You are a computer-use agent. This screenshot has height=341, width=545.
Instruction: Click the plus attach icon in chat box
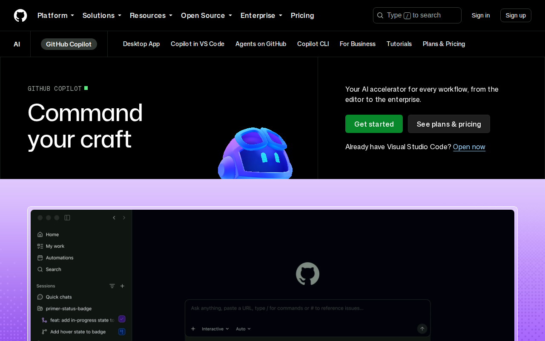[x=193, y=329]
